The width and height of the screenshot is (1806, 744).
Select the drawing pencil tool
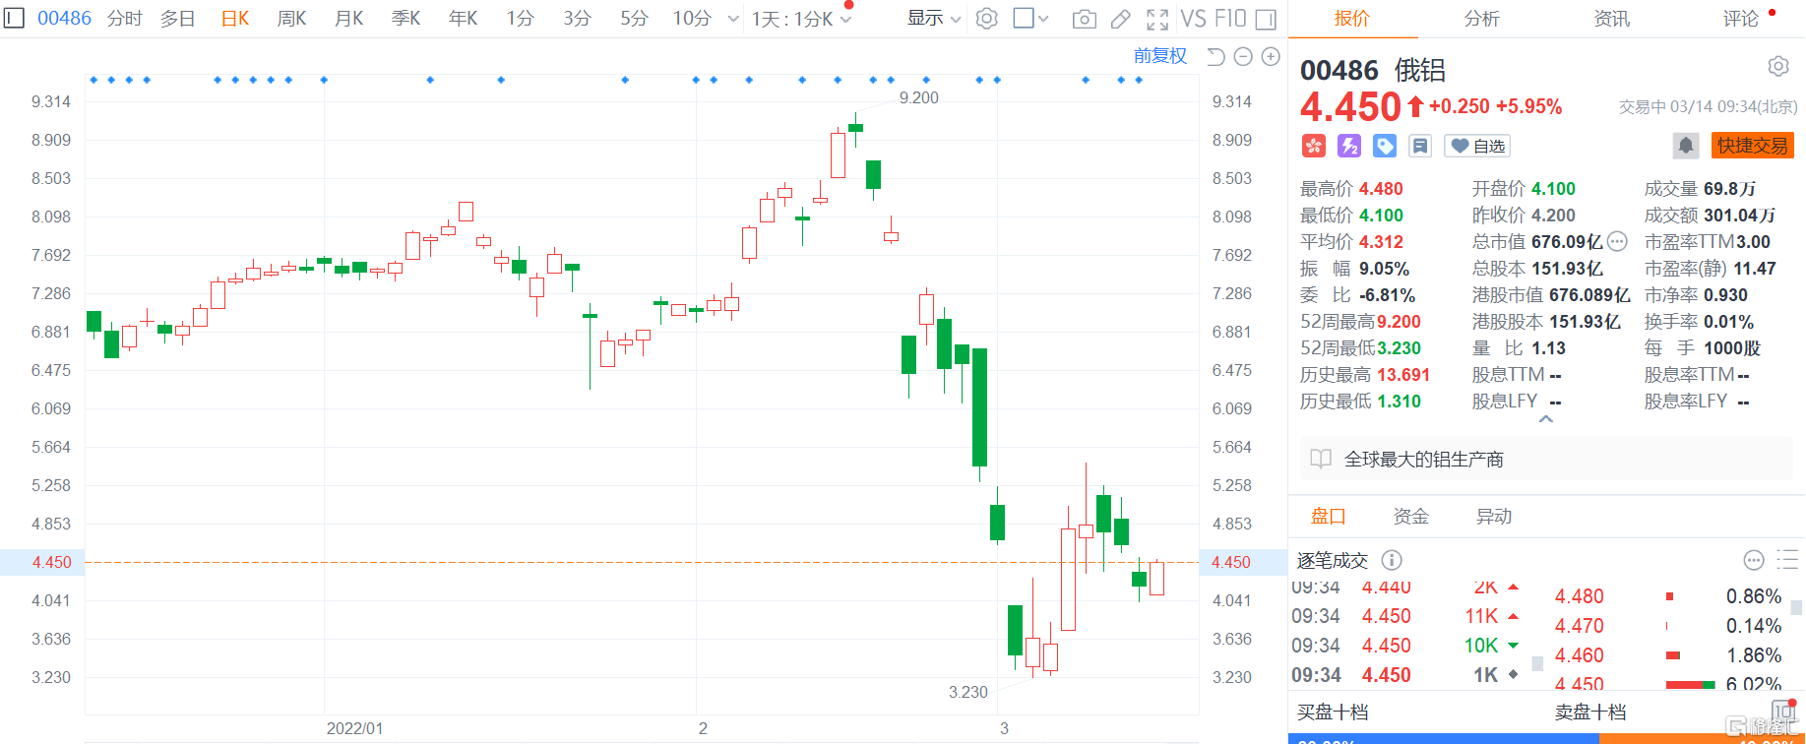point(1120,19)
